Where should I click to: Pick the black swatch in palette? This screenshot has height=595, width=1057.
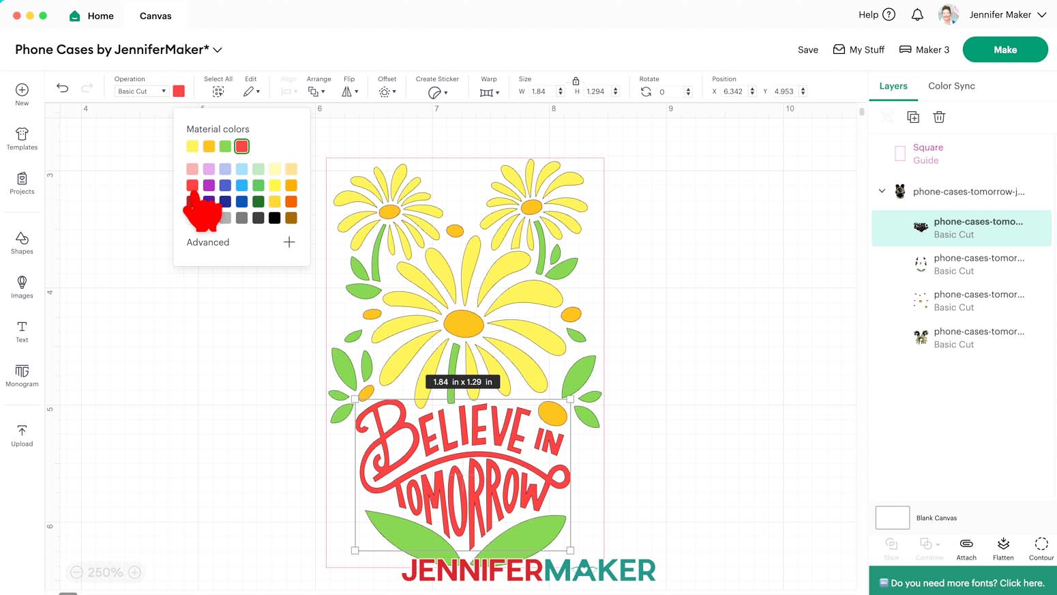(274, 218)
